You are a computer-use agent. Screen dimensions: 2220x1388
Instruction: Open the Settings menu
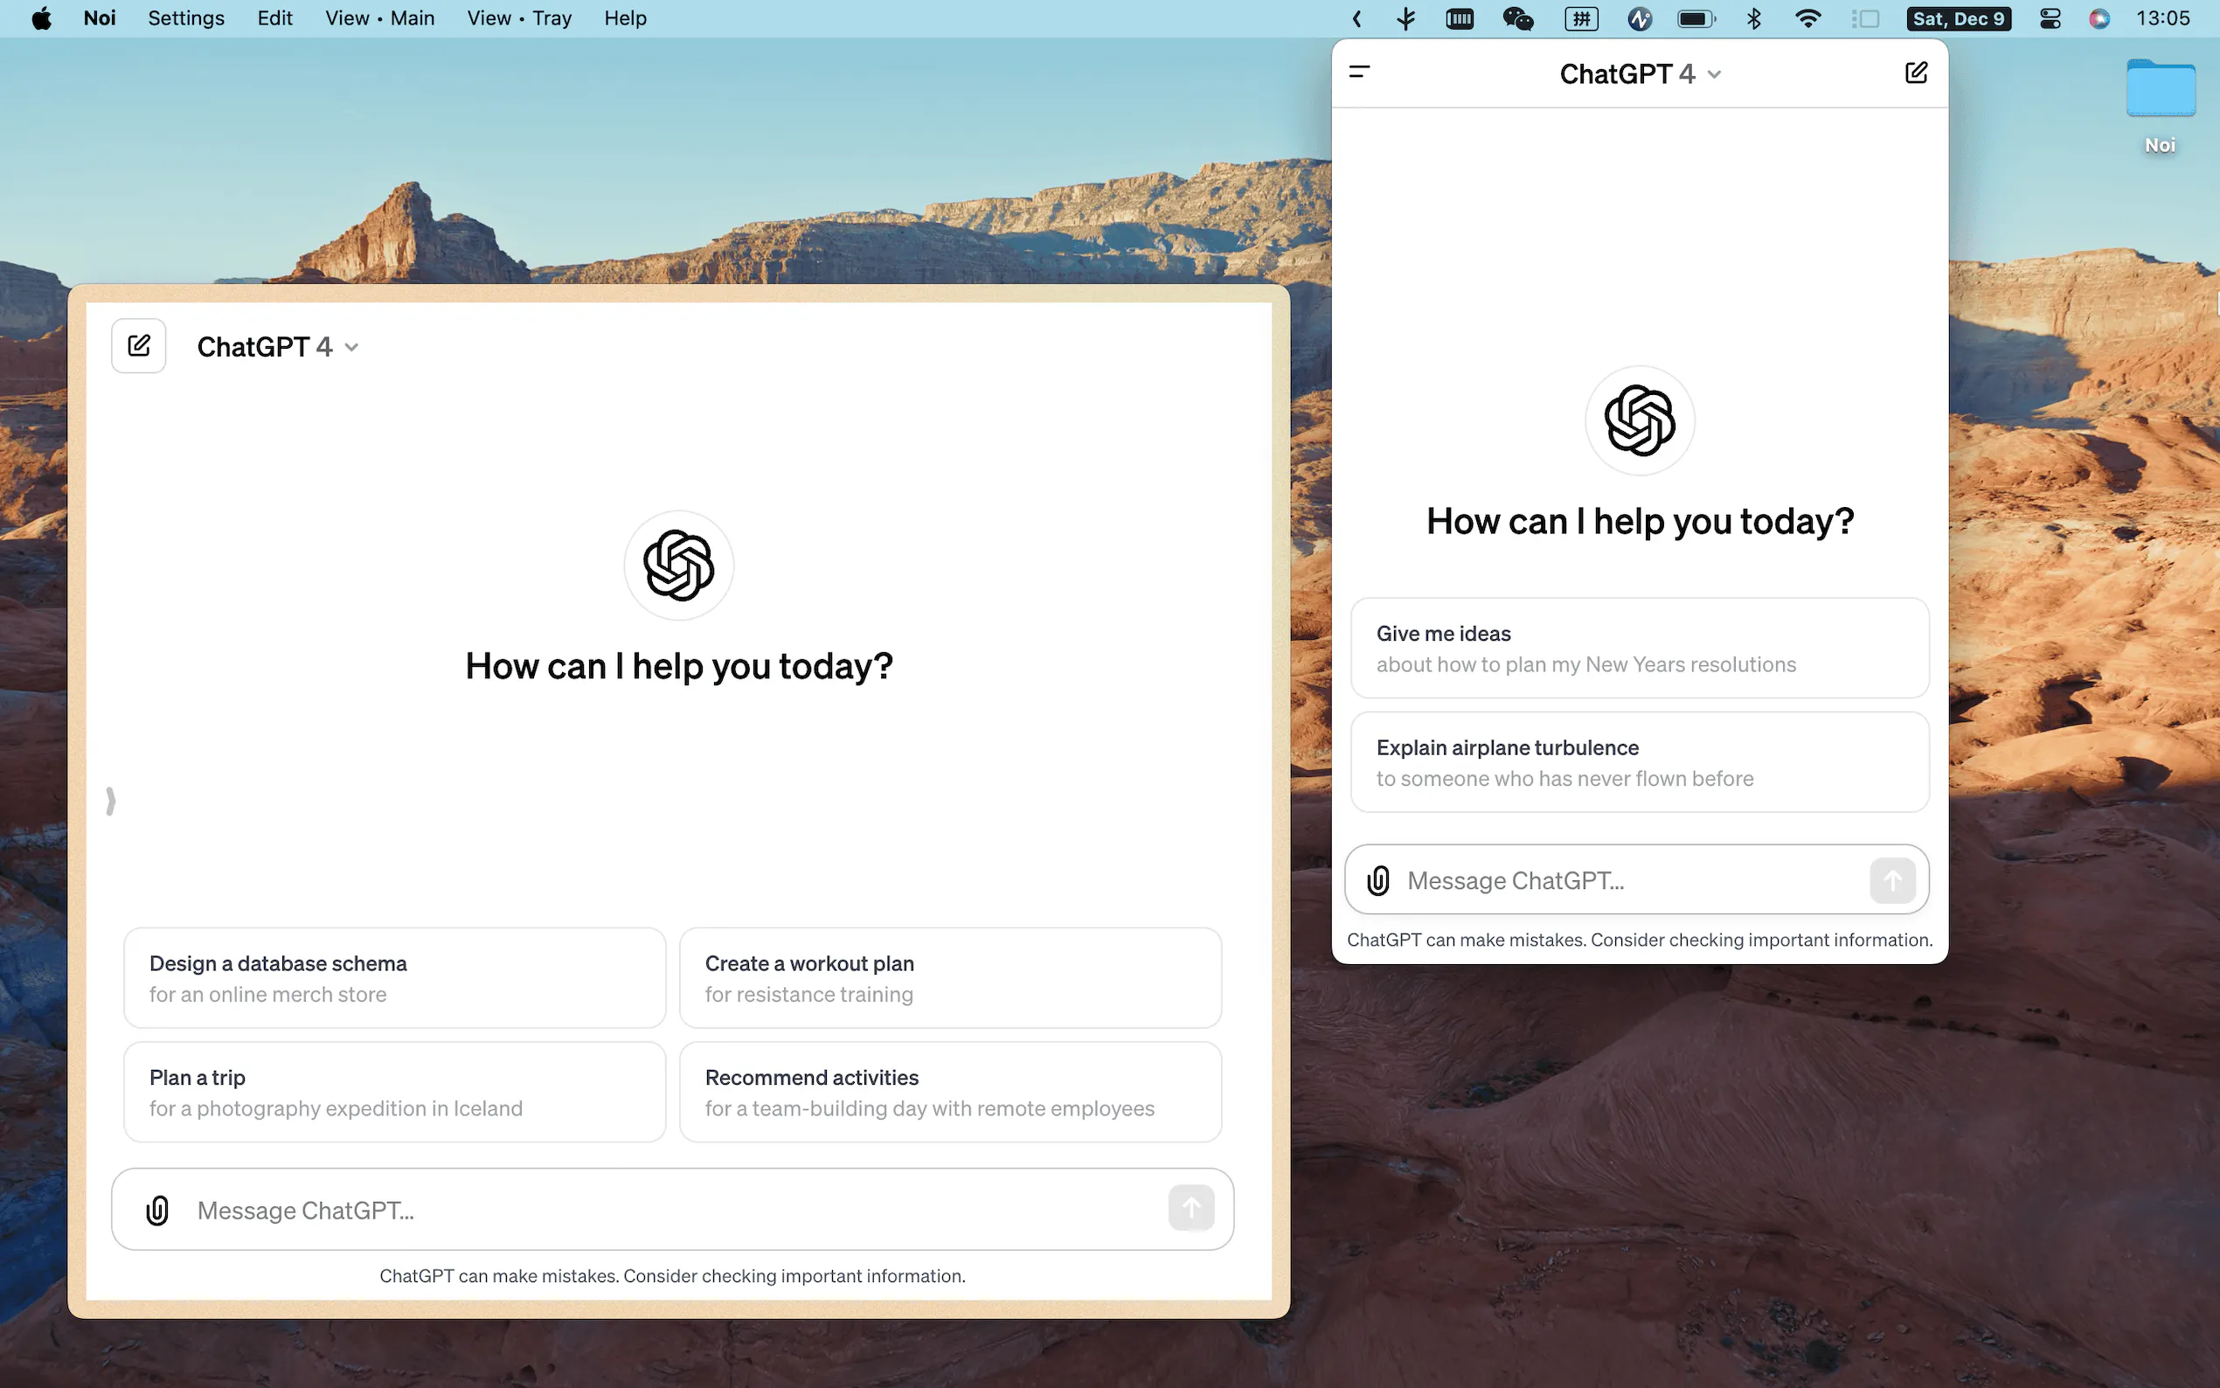[x=186, y=18]
